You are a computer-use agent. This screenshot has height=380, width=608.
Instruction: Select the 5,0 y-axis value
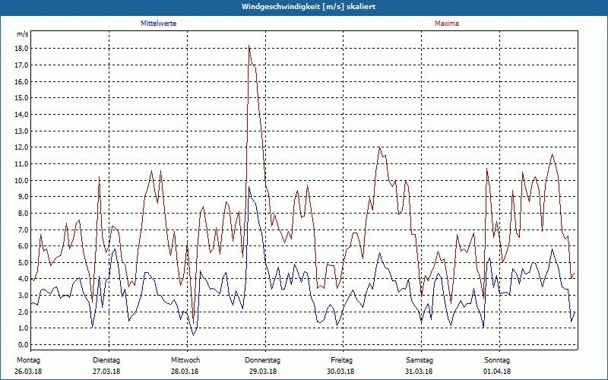[x=24, y=262]
